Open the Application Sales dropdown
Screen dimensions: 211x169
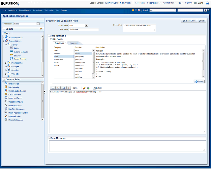(38, 24)
